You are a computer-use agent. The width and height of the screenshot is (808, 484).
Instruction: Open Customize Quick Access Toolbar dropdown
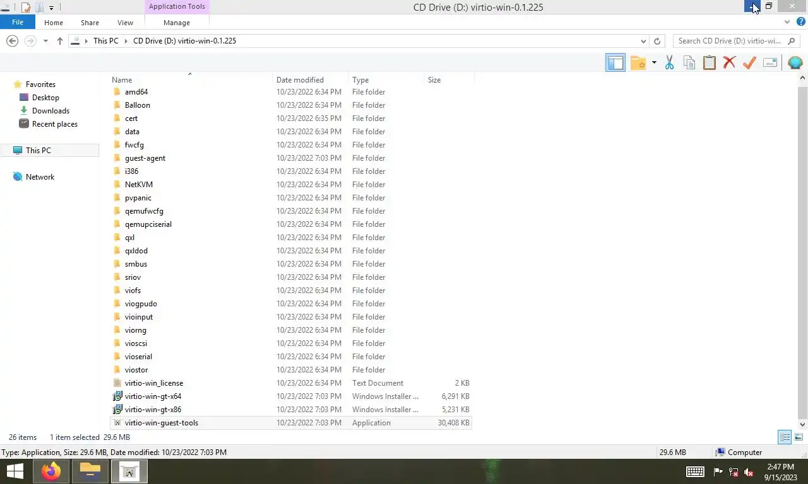[x=52, y=8]
